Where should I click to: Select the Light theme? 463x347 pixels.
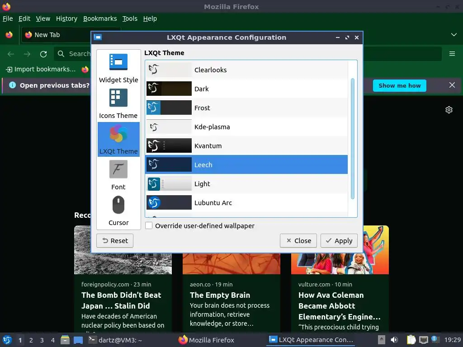[x=246, y=183]
